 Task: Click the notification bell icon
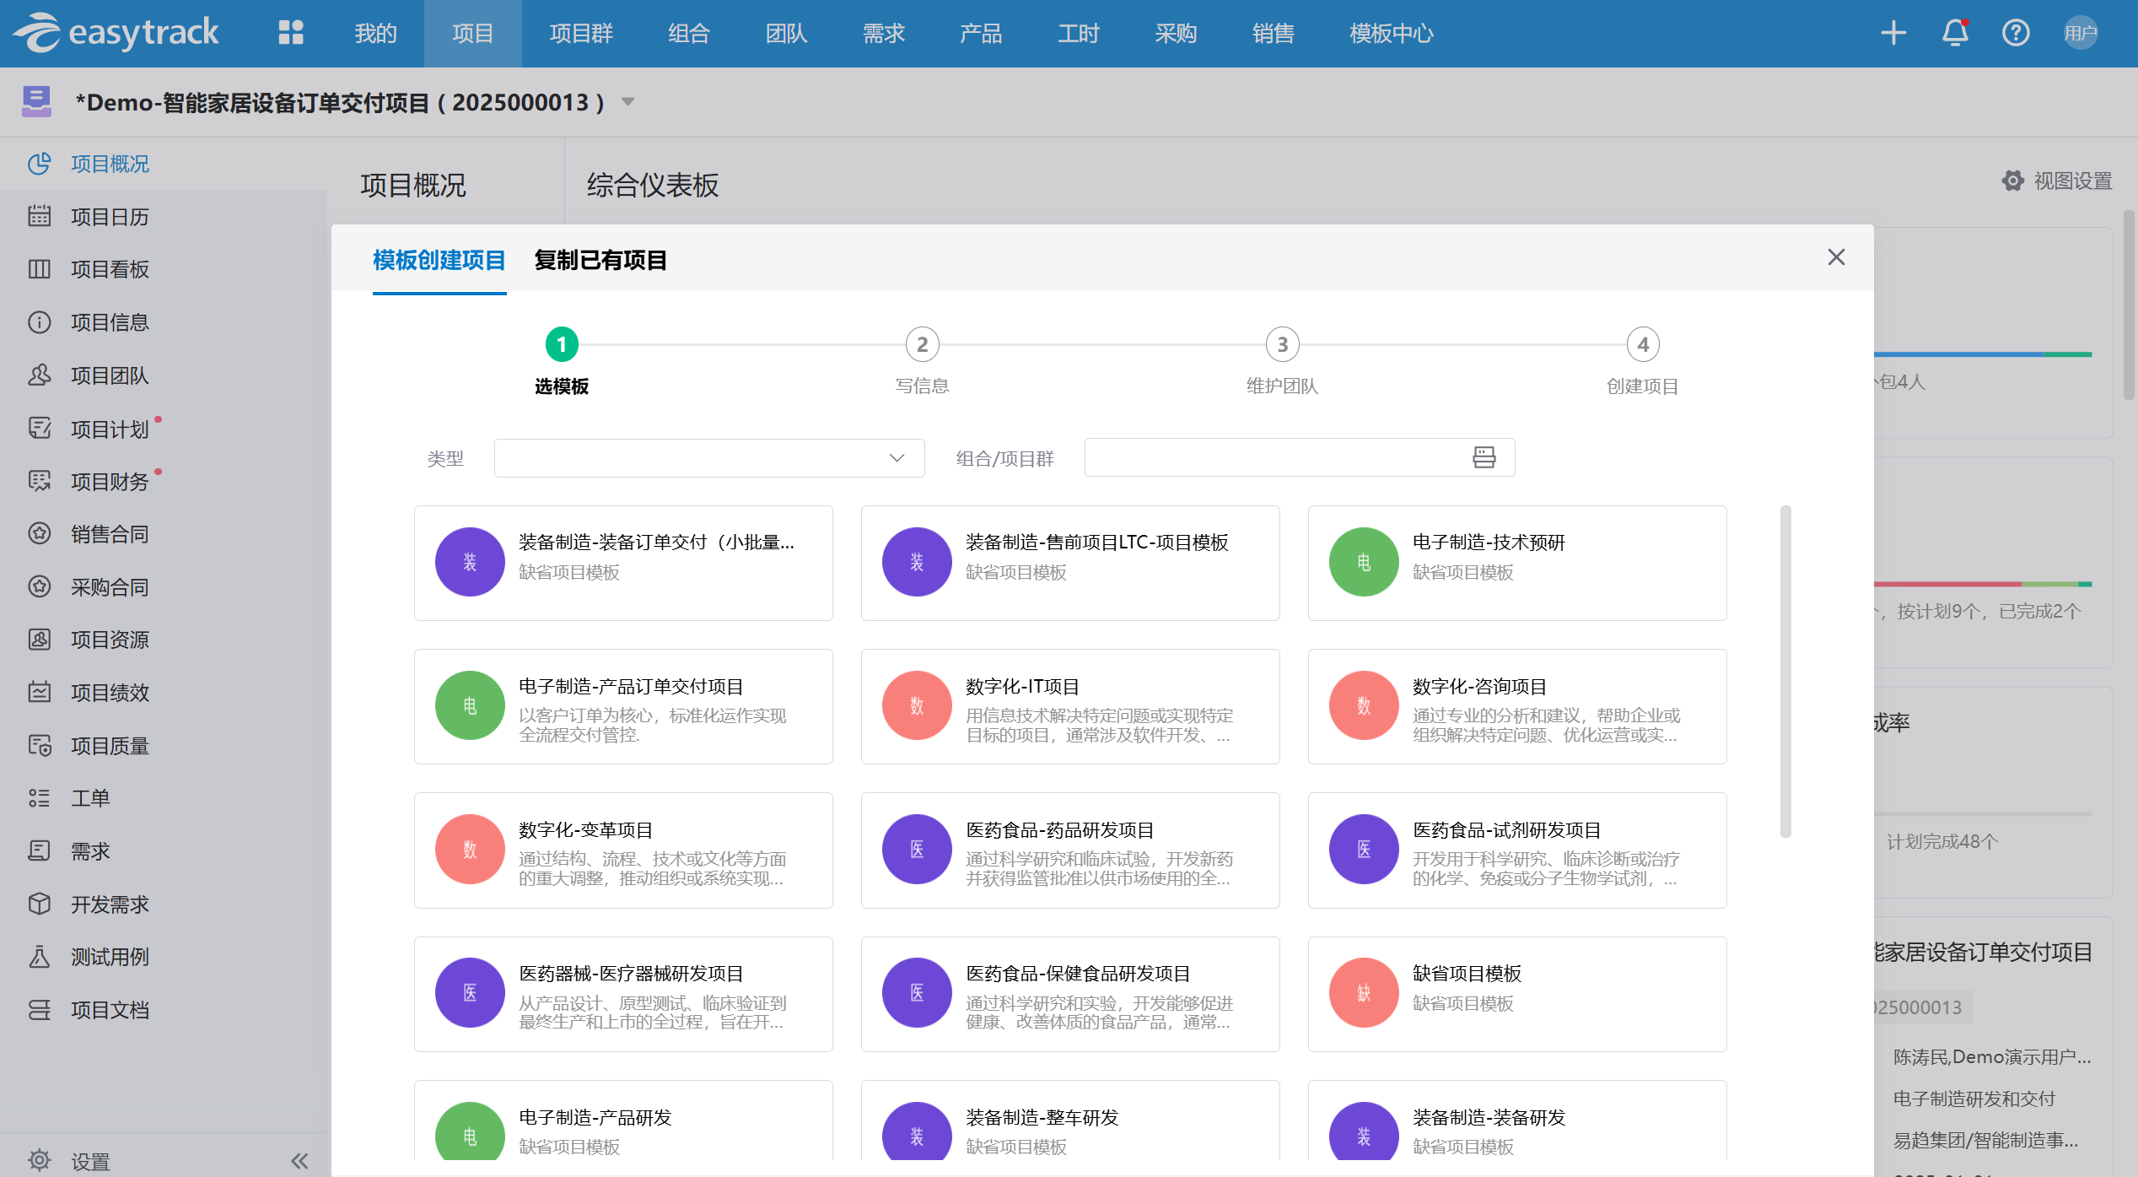pos(1953,32)
